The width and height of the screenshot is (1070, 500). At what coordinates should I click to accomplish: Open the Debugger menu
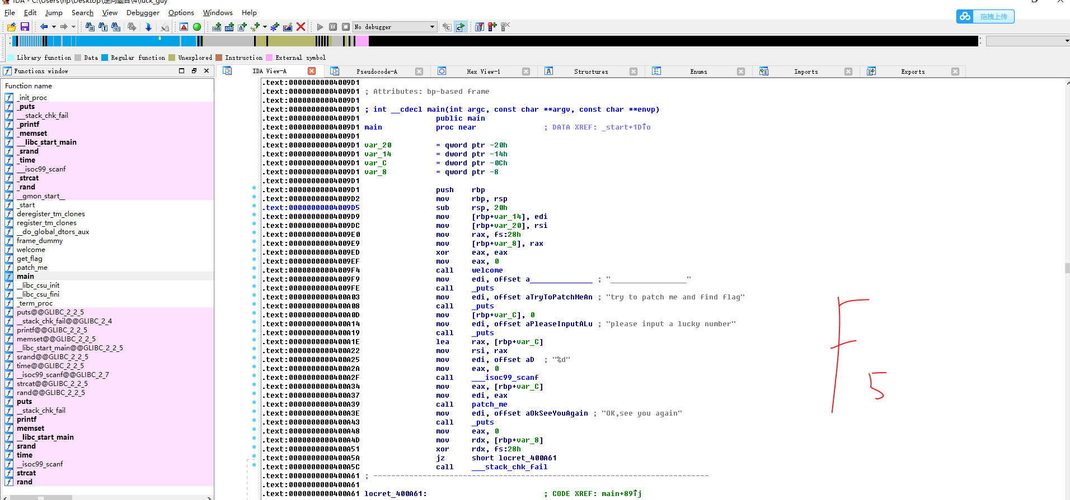coord(143,13)
